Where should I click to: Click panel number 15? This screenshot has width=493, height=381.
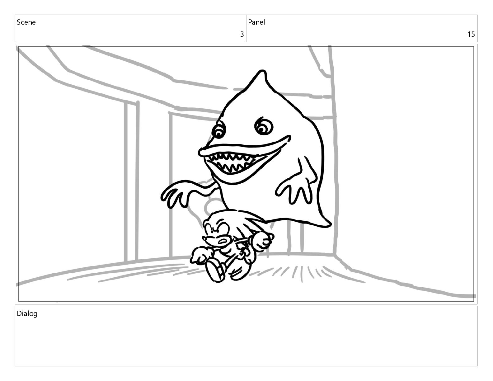click(x=471, y=34)
